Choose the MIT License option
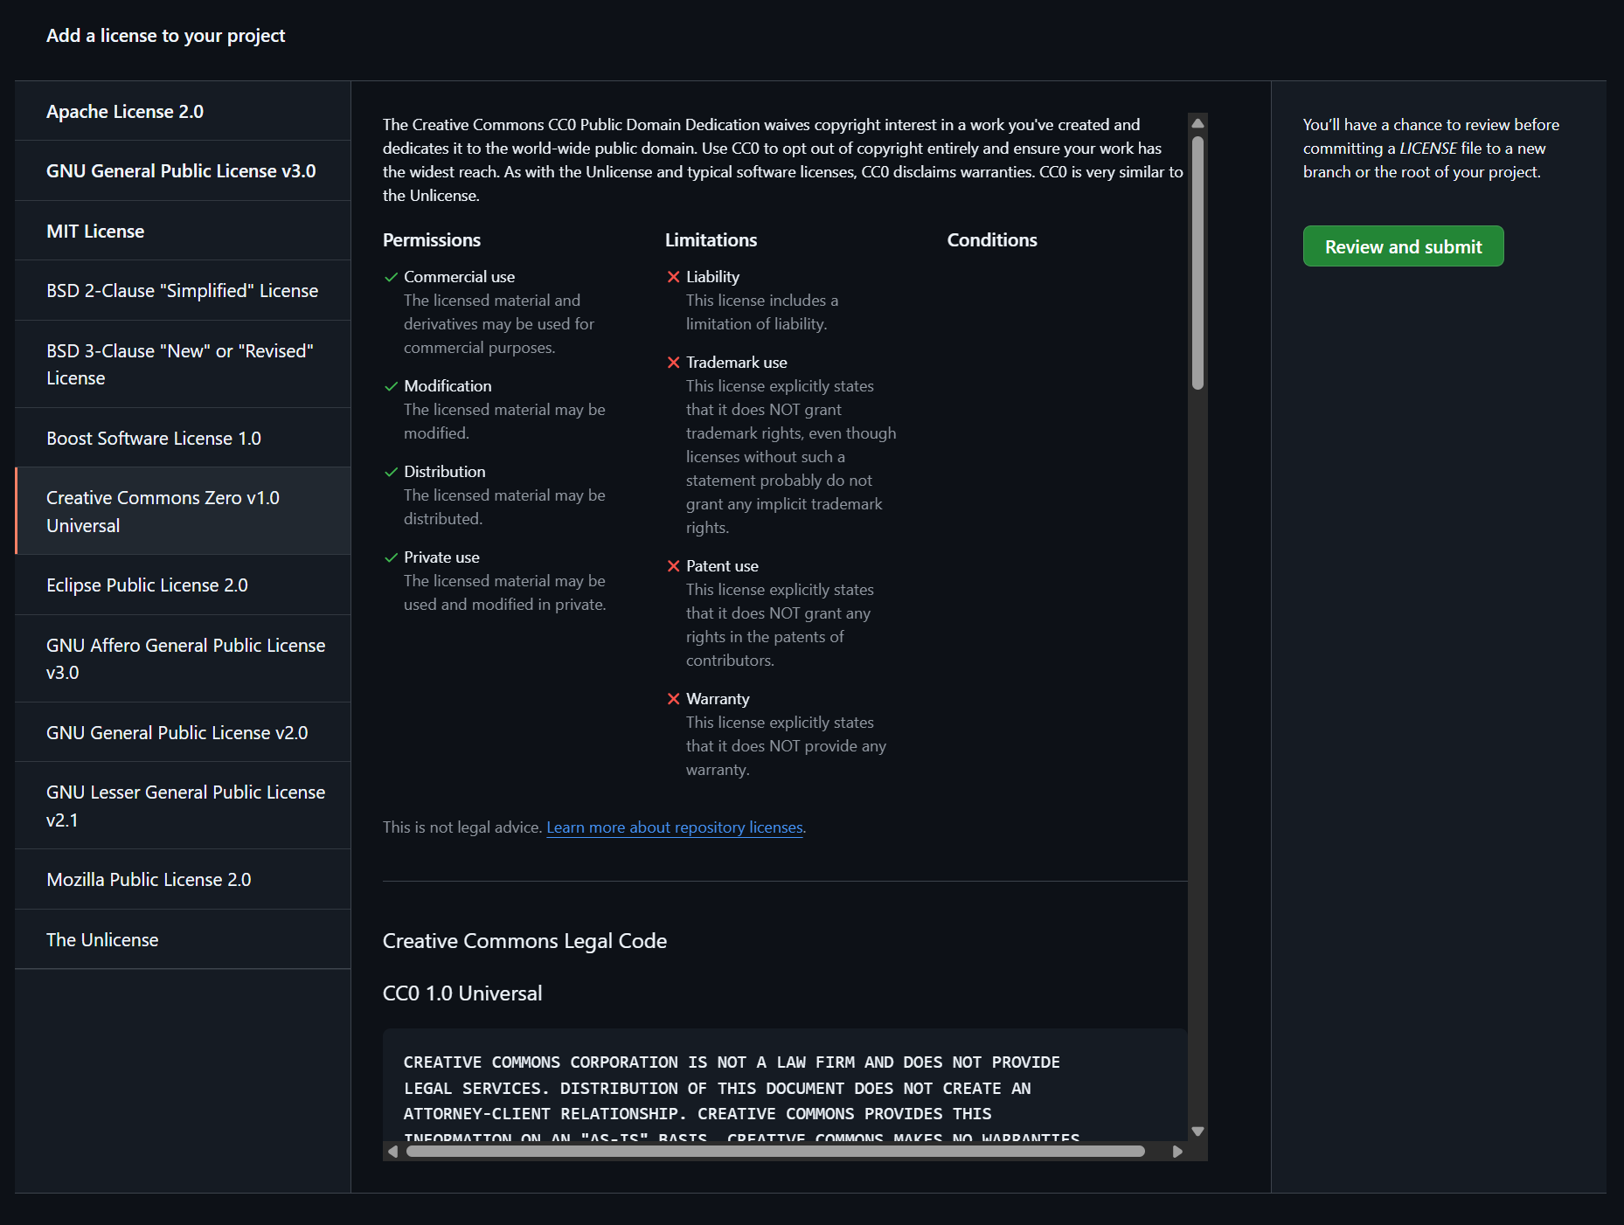The height and width of the screenshot is (1225, 1624). click(x=183, y=232)
